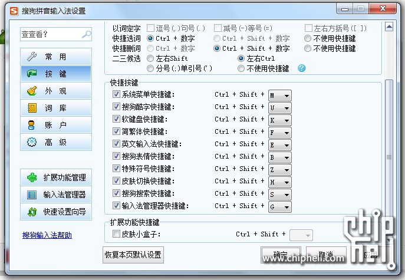Image resolution: width=405 pixels, height=280 pixels.
Task: Open the U key dropdown for 搜狗酷字
Action: click(x=280, y=108)
